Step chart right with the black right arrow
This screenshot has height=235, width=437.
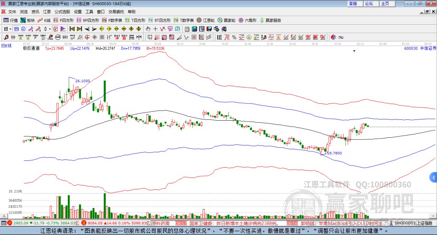click(94, 29)
